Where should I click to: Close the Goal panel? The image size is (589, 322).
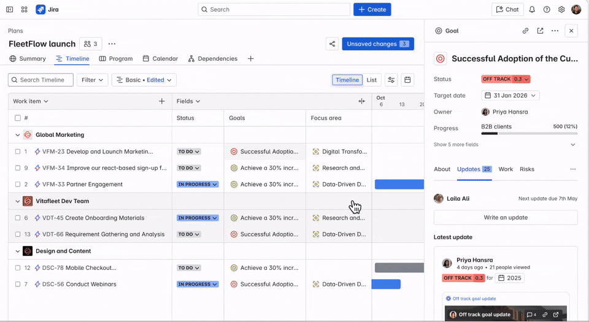[571, 31]
